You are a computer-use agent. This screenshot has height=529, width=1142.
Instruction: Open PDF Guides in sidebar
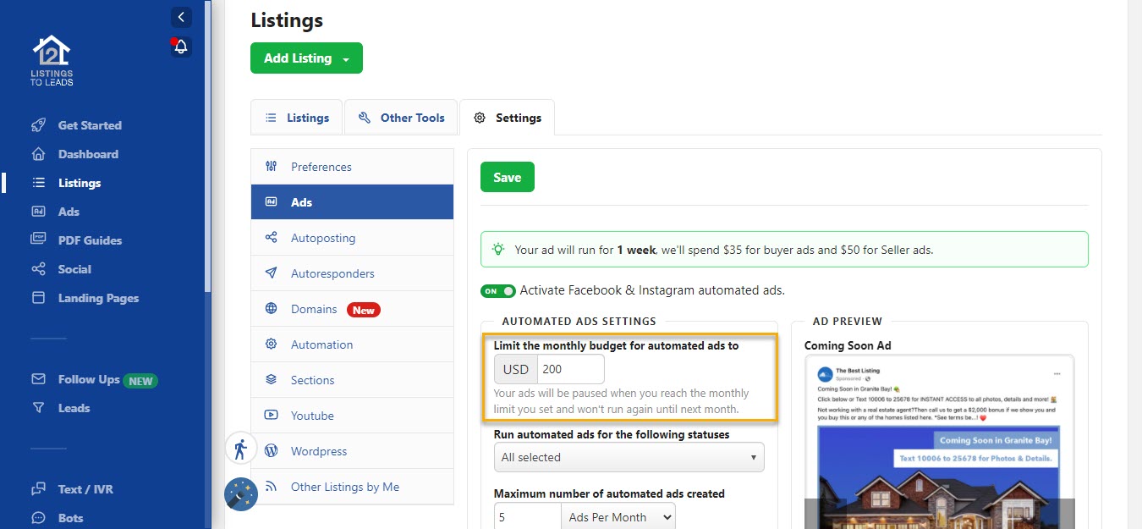point(90,240)
